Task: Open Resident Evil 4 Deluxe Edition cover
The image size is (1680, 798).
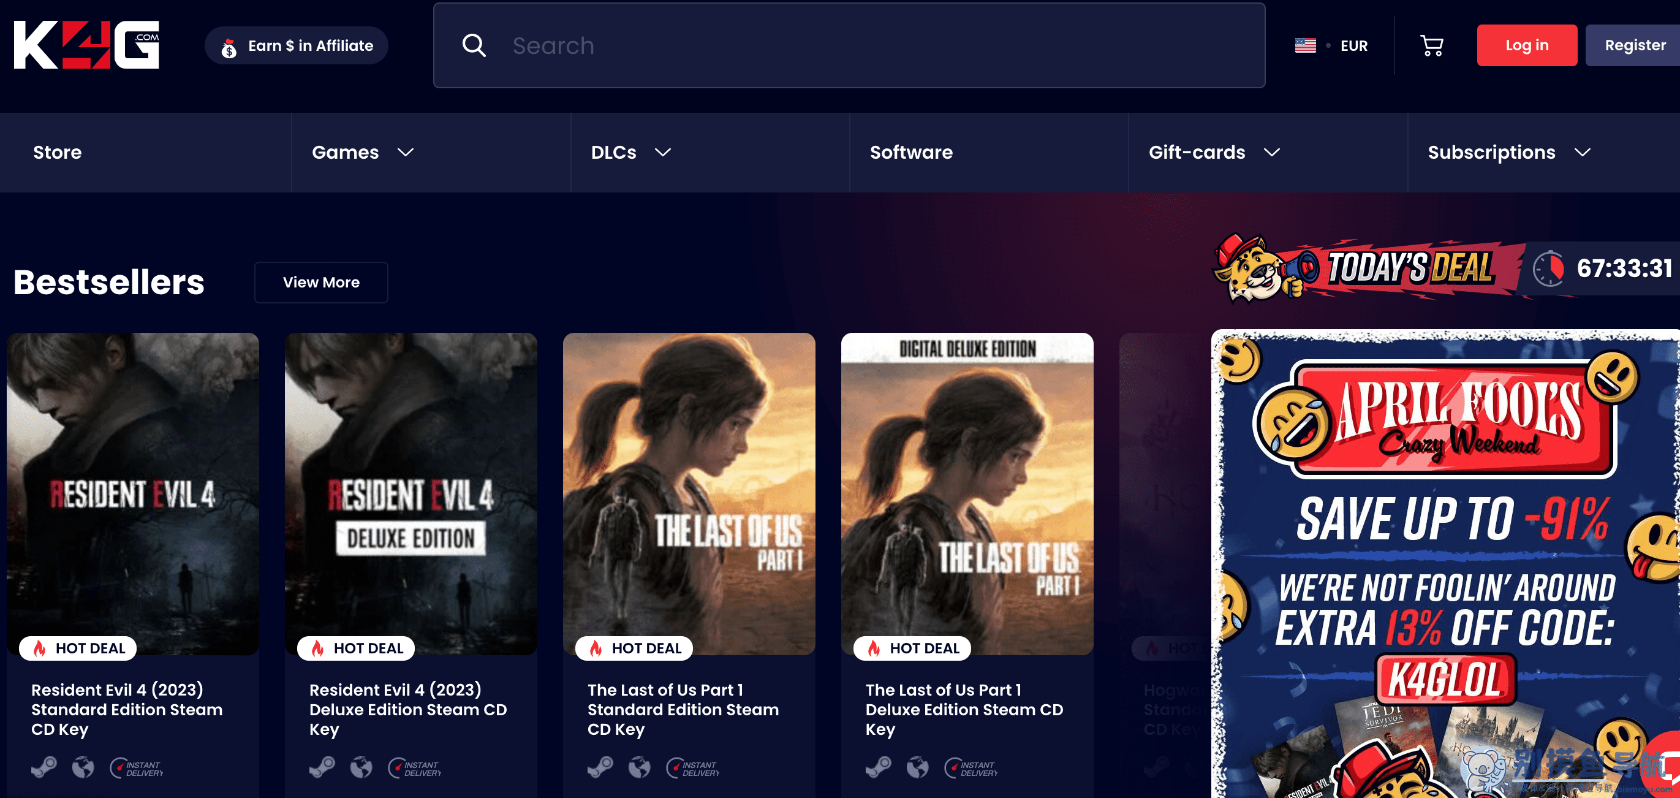Action: point(411,493)
